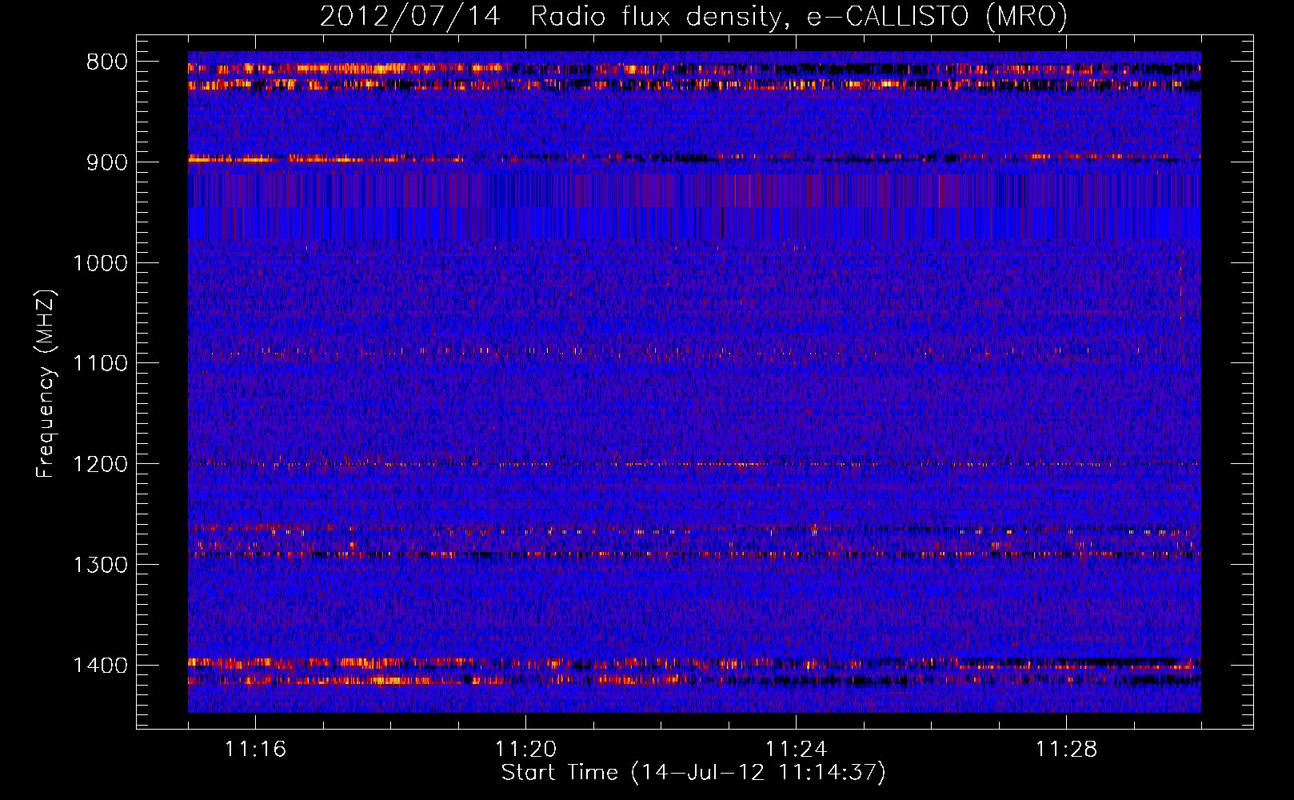Click the date '2012/07/14' in the title
The height and width of the screenshot is (800, 1294).
(x=410, y=17)
